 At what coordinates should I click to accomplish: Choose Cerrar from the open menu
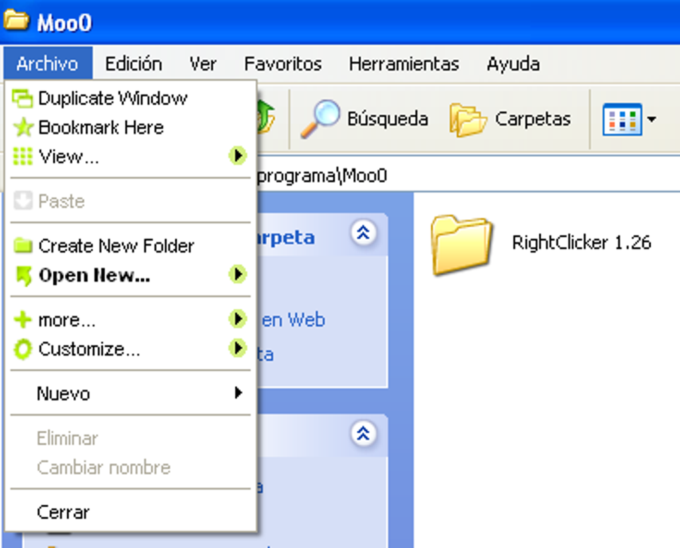coord(63,512)
